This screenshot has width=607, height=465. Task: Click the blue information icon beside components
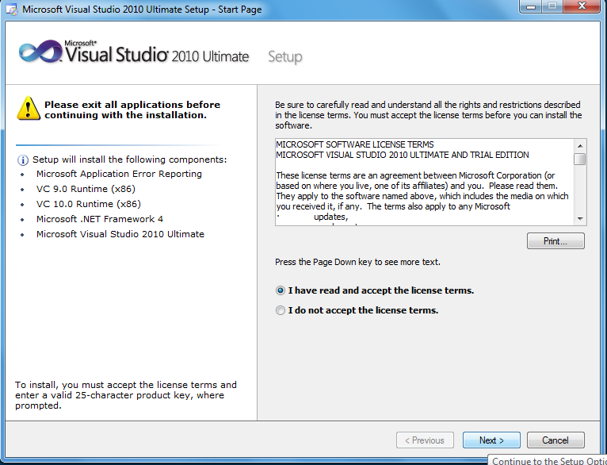pyautogui.click(x=23, y=159)
